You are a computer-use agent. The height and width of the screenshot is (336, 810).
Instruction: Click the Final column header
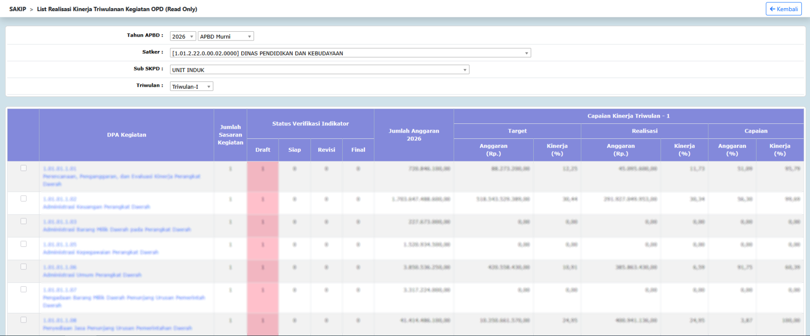(x=358, y=150)
